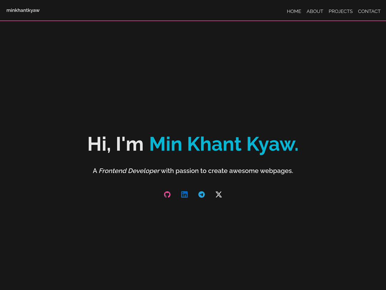Jump to the CONTACT section
Image resolution: width=386 pixels, height=290 pixels.
[x=369, y=11]
